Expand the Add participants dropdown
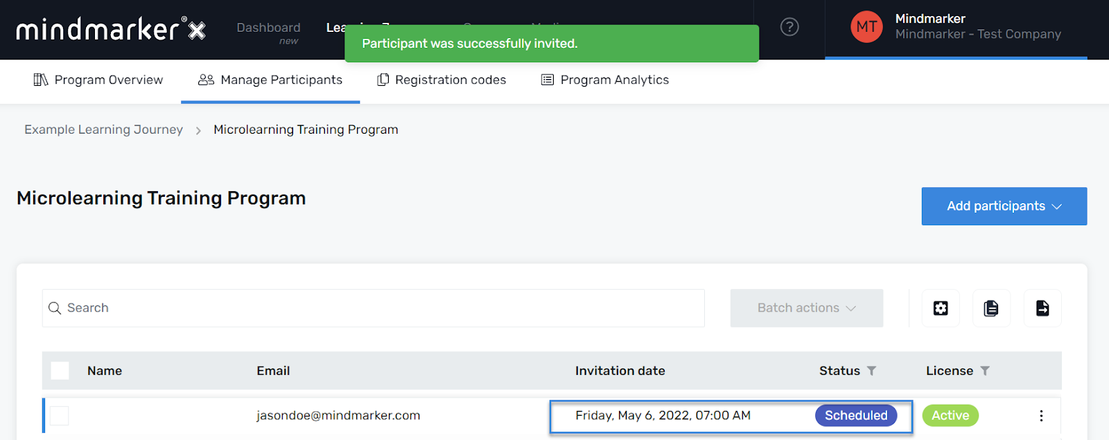1109x440 pixels. [x=1004, y=206]
